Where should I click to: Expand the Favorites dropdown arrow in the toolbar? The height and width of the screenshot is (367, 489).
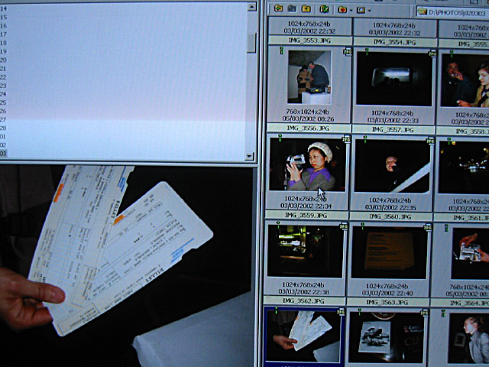click(351, 10)
